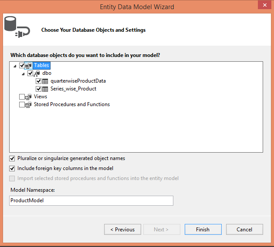Click the dbo schema icon
This screenshot has width=274, height=247.
[37, 73]
